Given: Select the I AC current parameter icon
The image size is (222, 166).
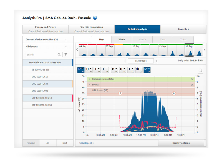Looking at the screenshot, I should click(x=97, y=70).
